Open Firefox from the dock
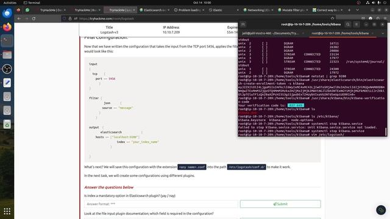This screenshot has width=390, height=219. (x=7, y=27)
